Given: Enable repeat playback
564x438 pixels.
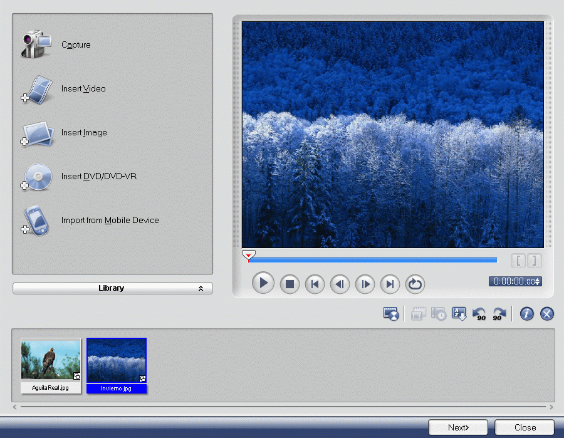Looking at the screenshot, I should pyautogui.click(x=415, y=283).
